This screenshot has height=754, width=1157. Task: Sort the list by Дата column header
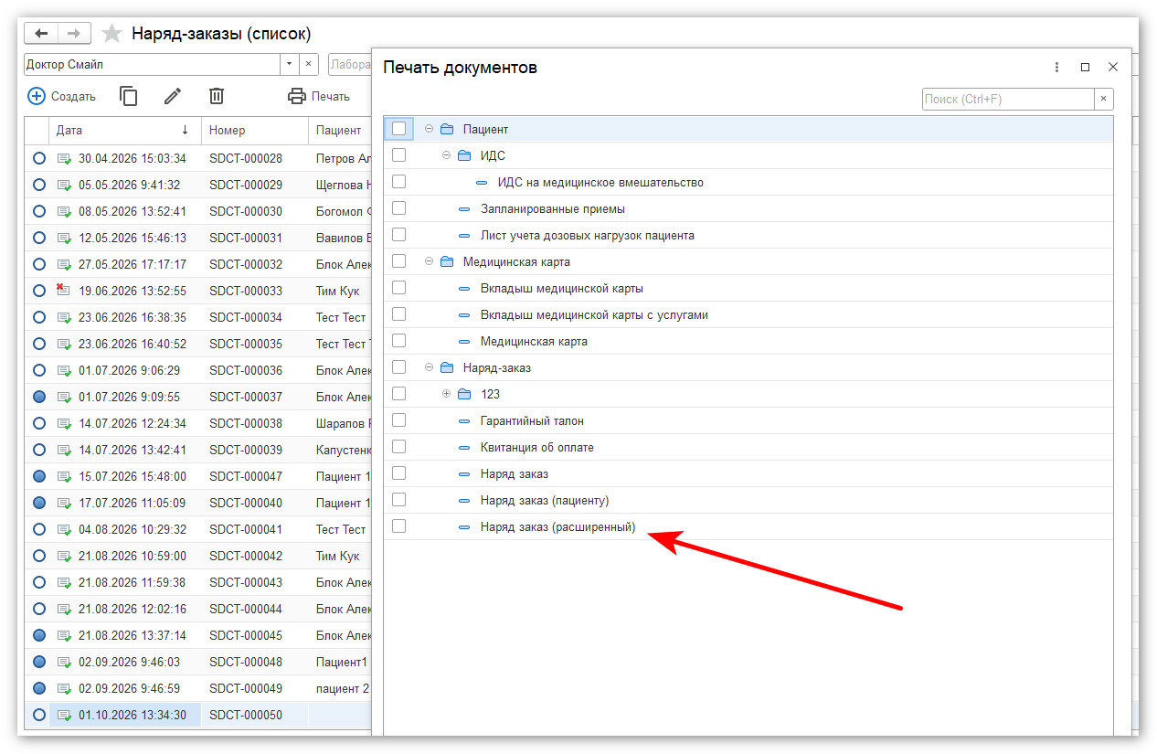126,130
